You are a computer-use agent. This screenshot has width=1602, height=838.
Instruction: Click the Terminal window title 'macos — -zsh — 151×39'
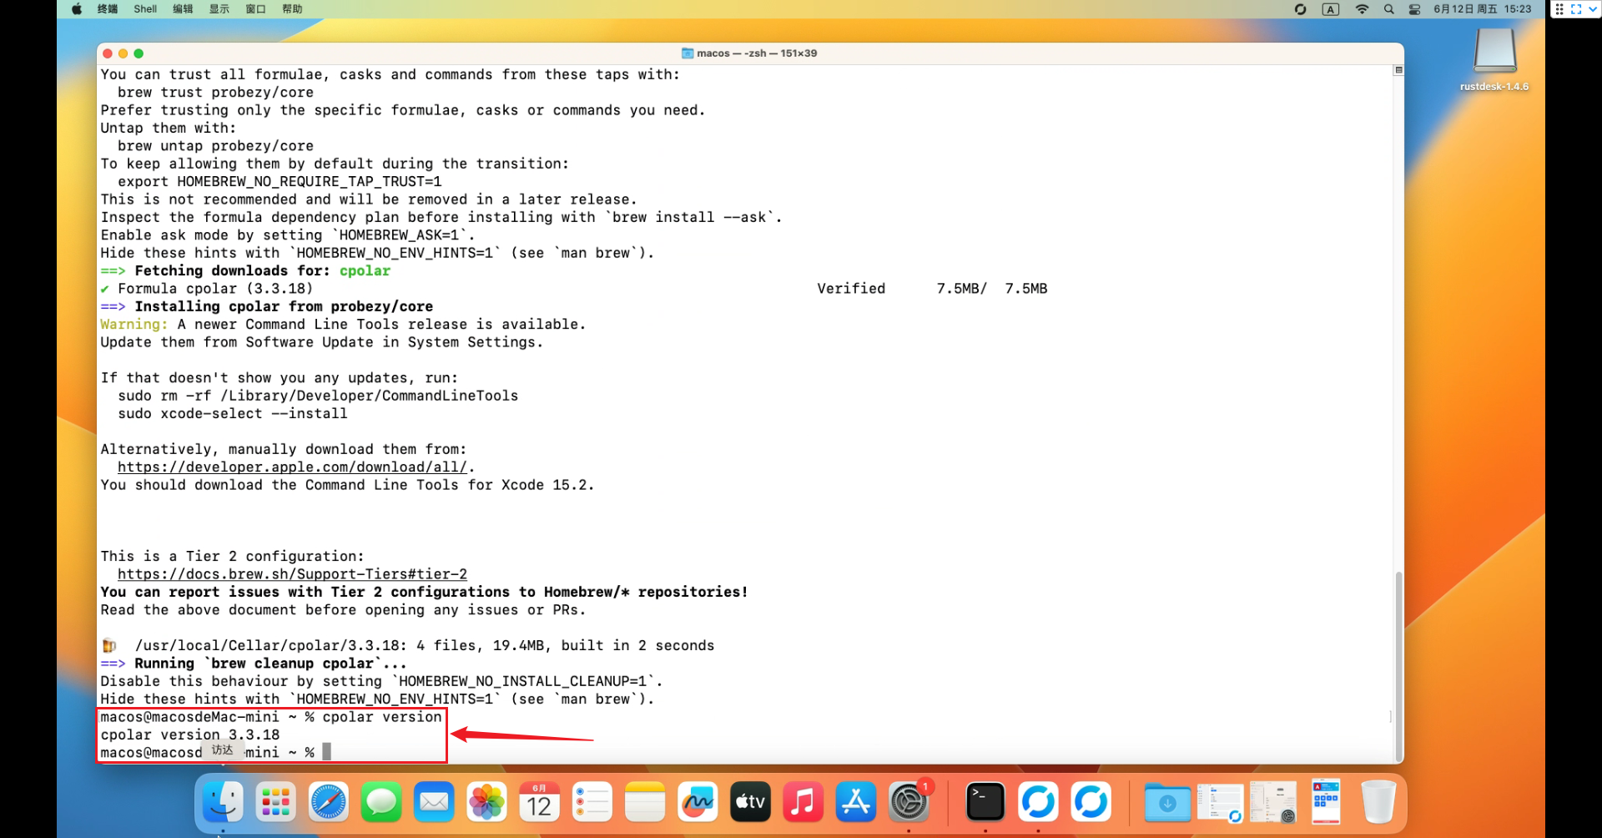tap(757, 53)
